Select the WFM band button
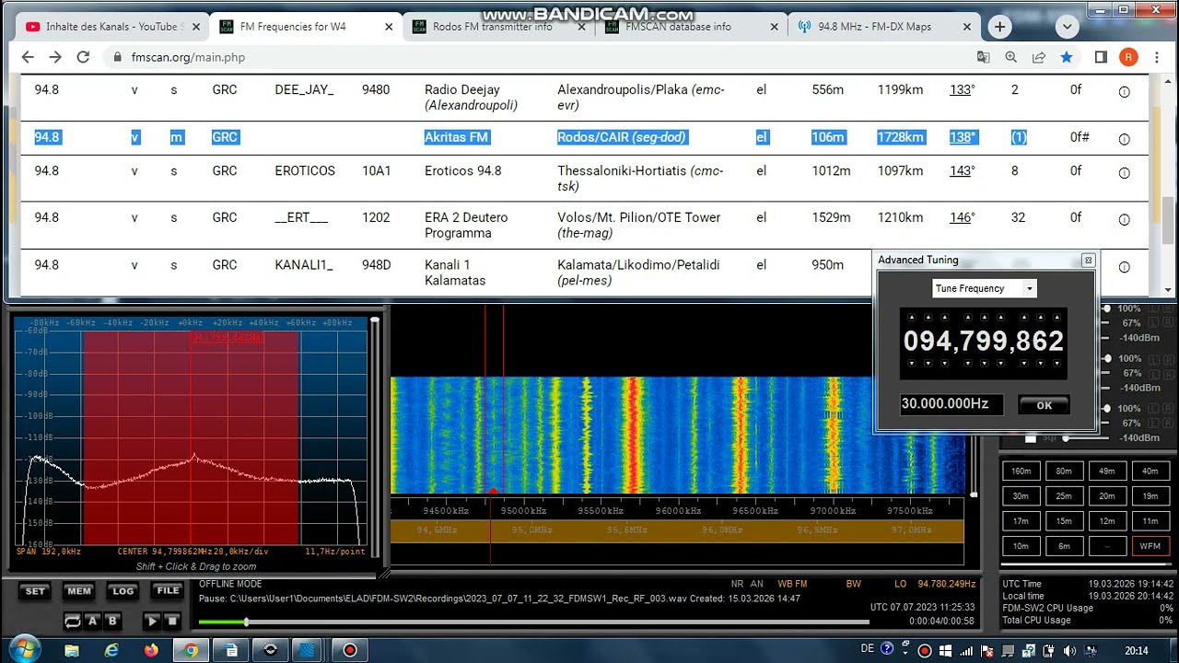Screen dimensions: 1179x663 point(1150,546)
